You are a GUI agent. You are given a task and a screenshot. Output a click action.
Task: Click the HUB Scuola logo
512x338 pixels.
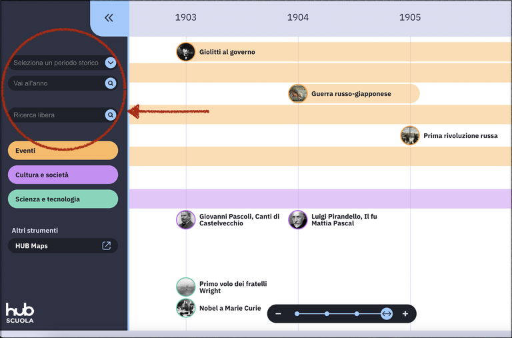click(20, 313)
